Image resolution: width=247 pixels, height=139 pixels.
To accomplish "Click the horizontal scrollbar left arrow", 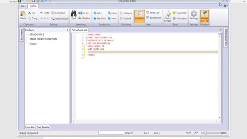I will point(74,121).
